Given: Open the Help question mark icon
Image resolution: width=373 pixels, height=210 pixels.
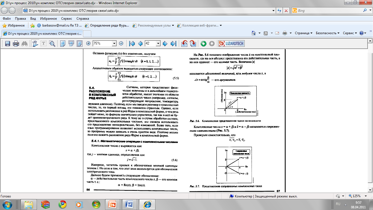Looking at the screenshot, I should 362,33.
